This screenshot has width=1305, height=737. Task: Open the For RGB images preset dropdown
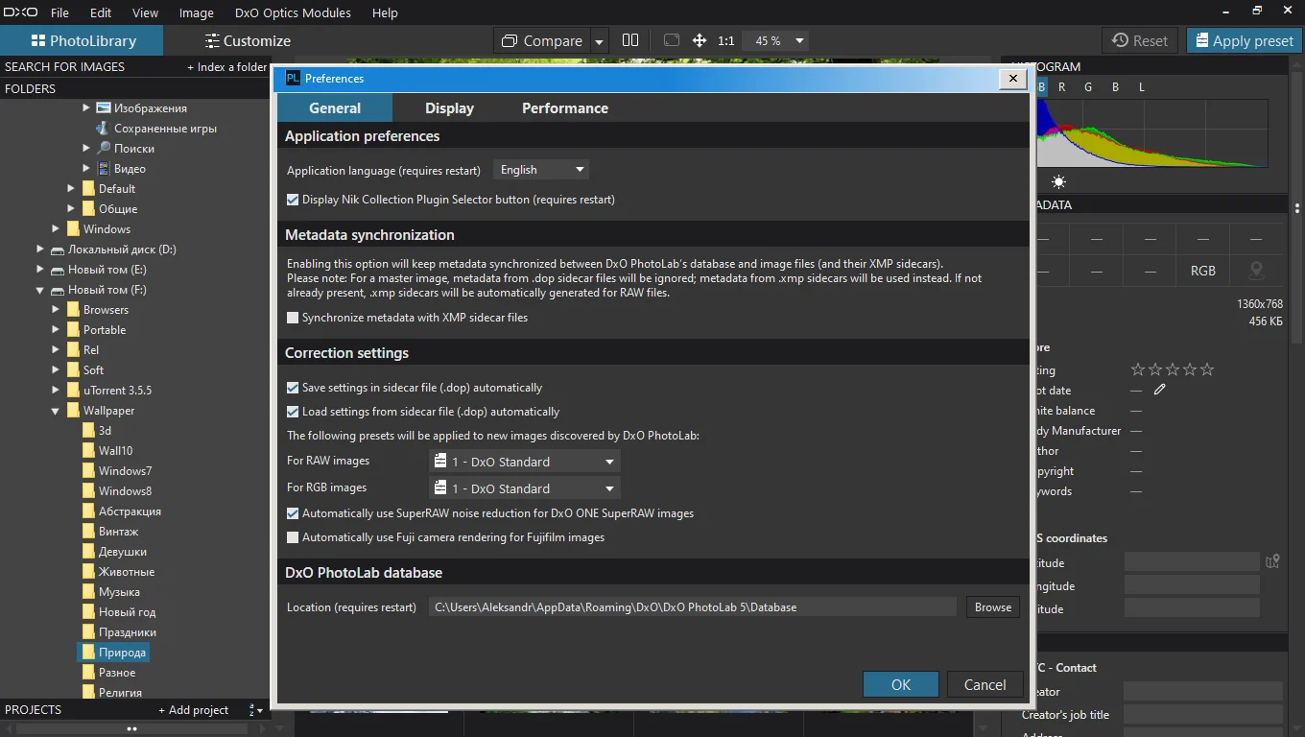point(524,488)
